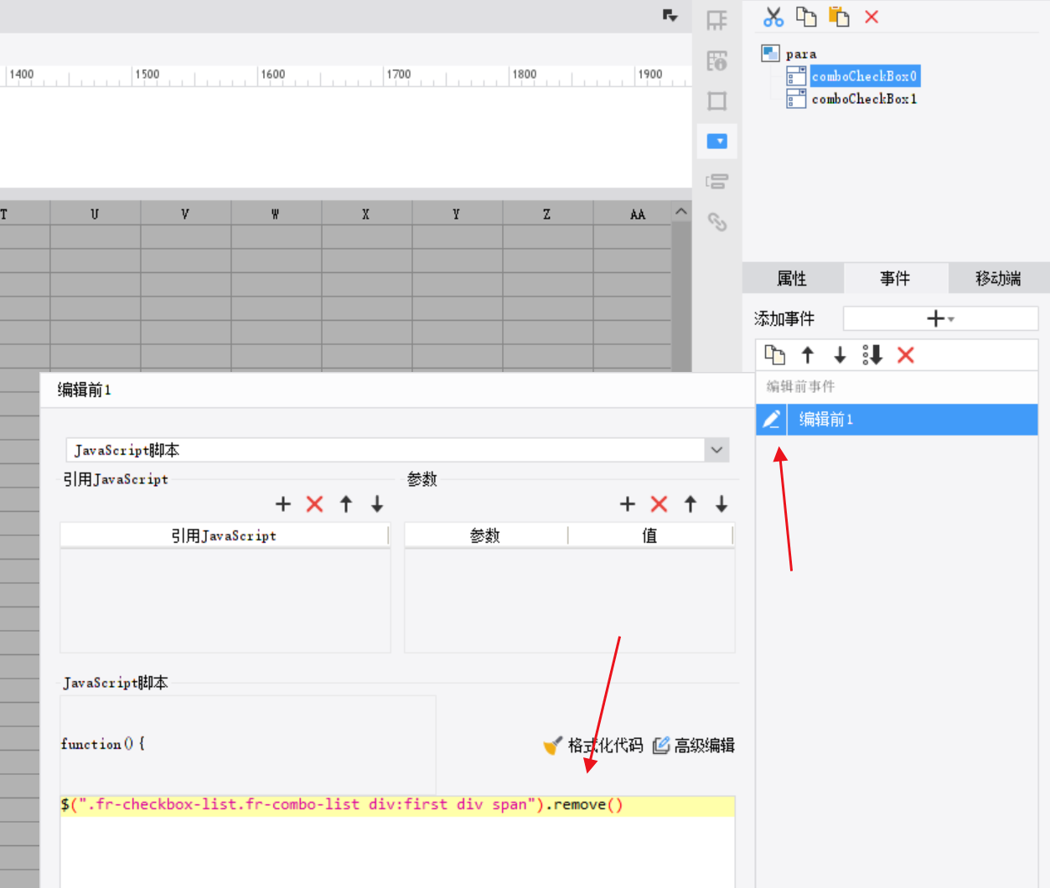Open the conditional attributes panel icon

click(717, 181)
